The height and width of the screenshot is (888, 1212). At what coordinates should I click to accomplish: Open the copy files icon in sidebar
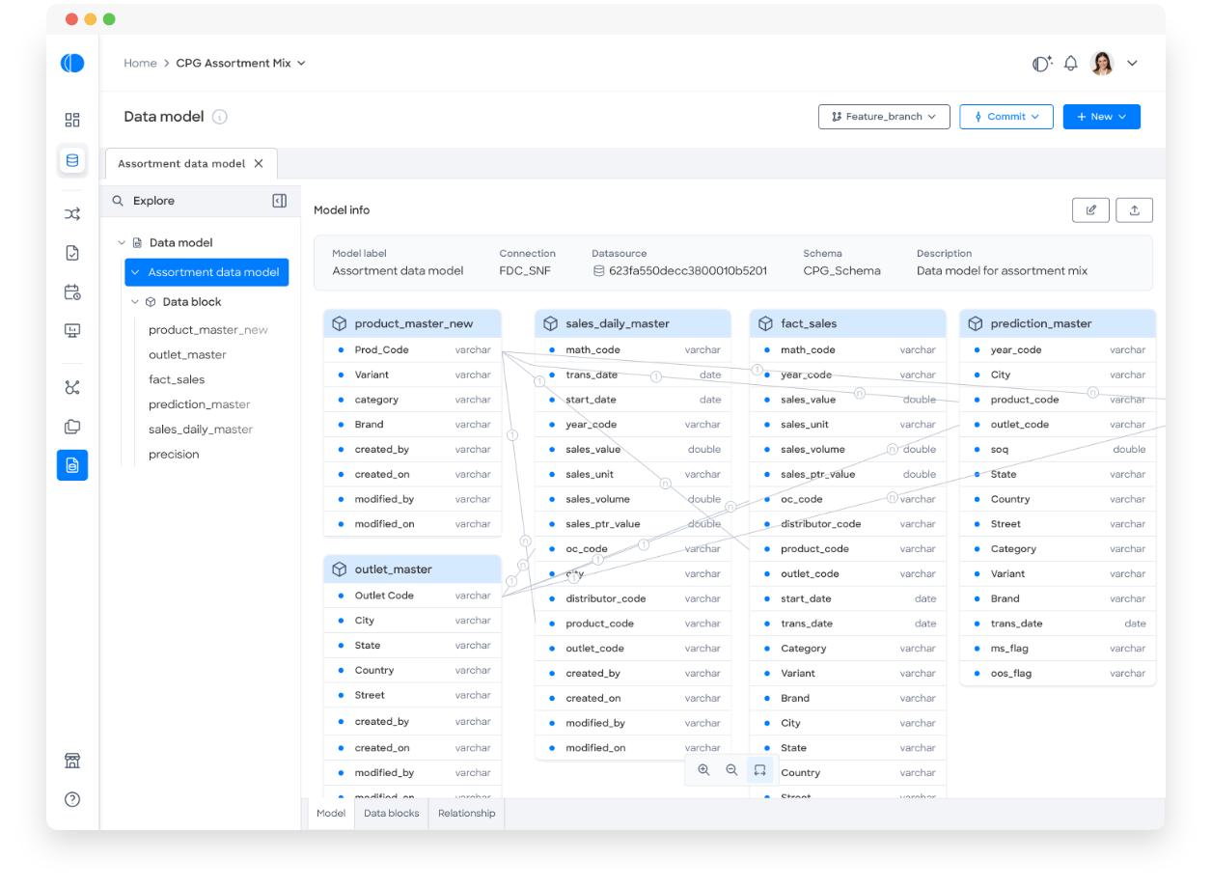72,427
